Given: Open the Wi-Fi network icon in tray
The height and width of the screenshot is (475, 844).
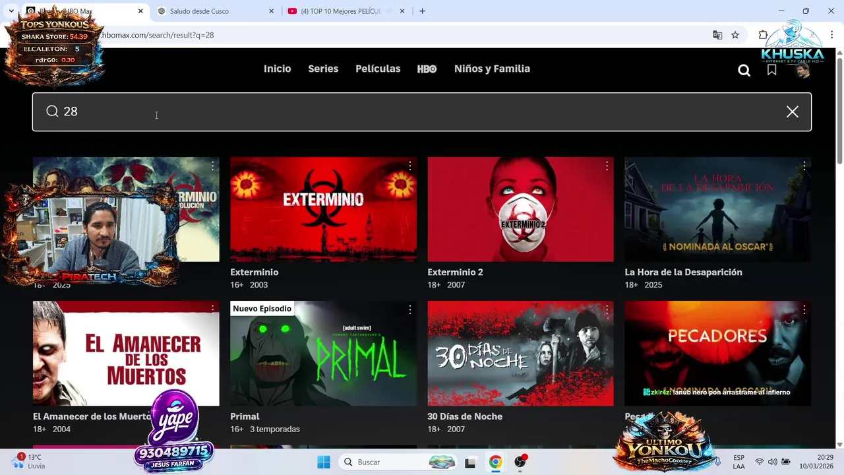Looking at the screenshot, I should tap(760, 462).
